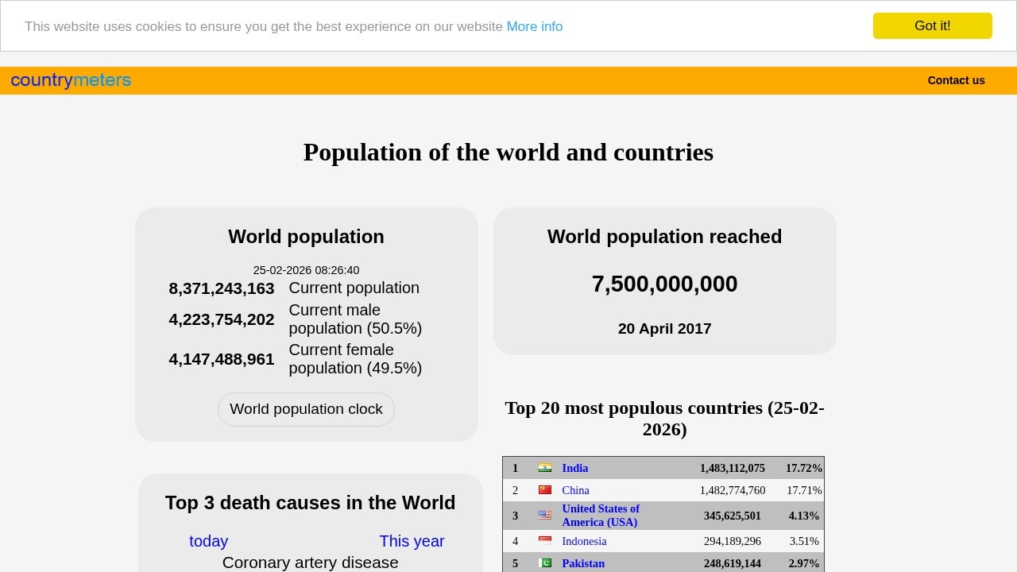Open the India country link

575,468
